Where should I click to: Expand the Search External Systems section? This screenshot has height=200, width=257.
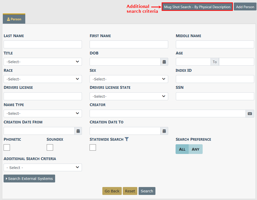pos(29,179)
